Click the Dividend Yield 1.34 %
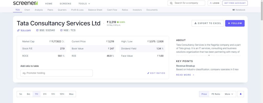 [160, 49]
